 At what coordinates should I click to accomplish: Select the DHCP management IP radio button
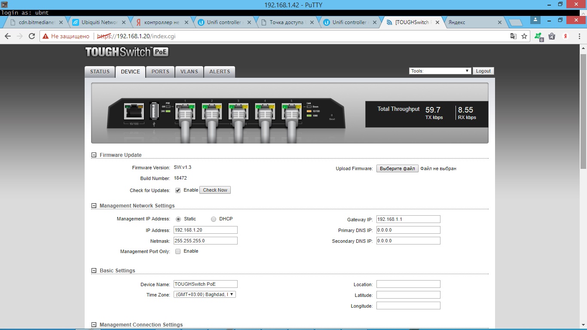pos(214,219)
